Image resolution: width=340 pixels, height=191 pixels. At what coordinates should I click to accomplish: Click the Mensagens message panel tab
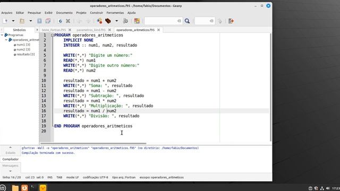[11, 166]
